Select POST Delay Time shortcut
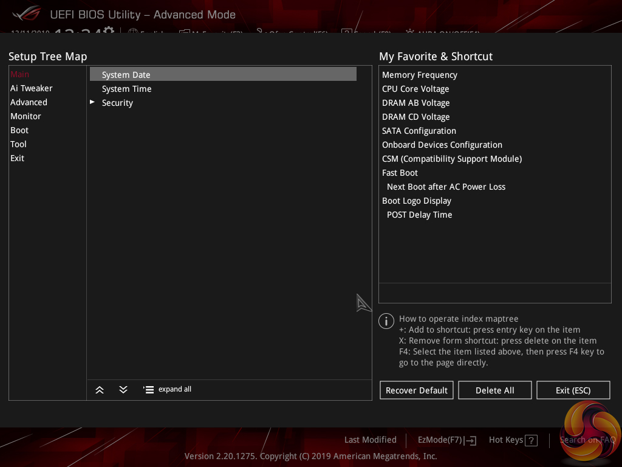Image resolution: width=622 pixels, height=467 pixels. [419, 215]
